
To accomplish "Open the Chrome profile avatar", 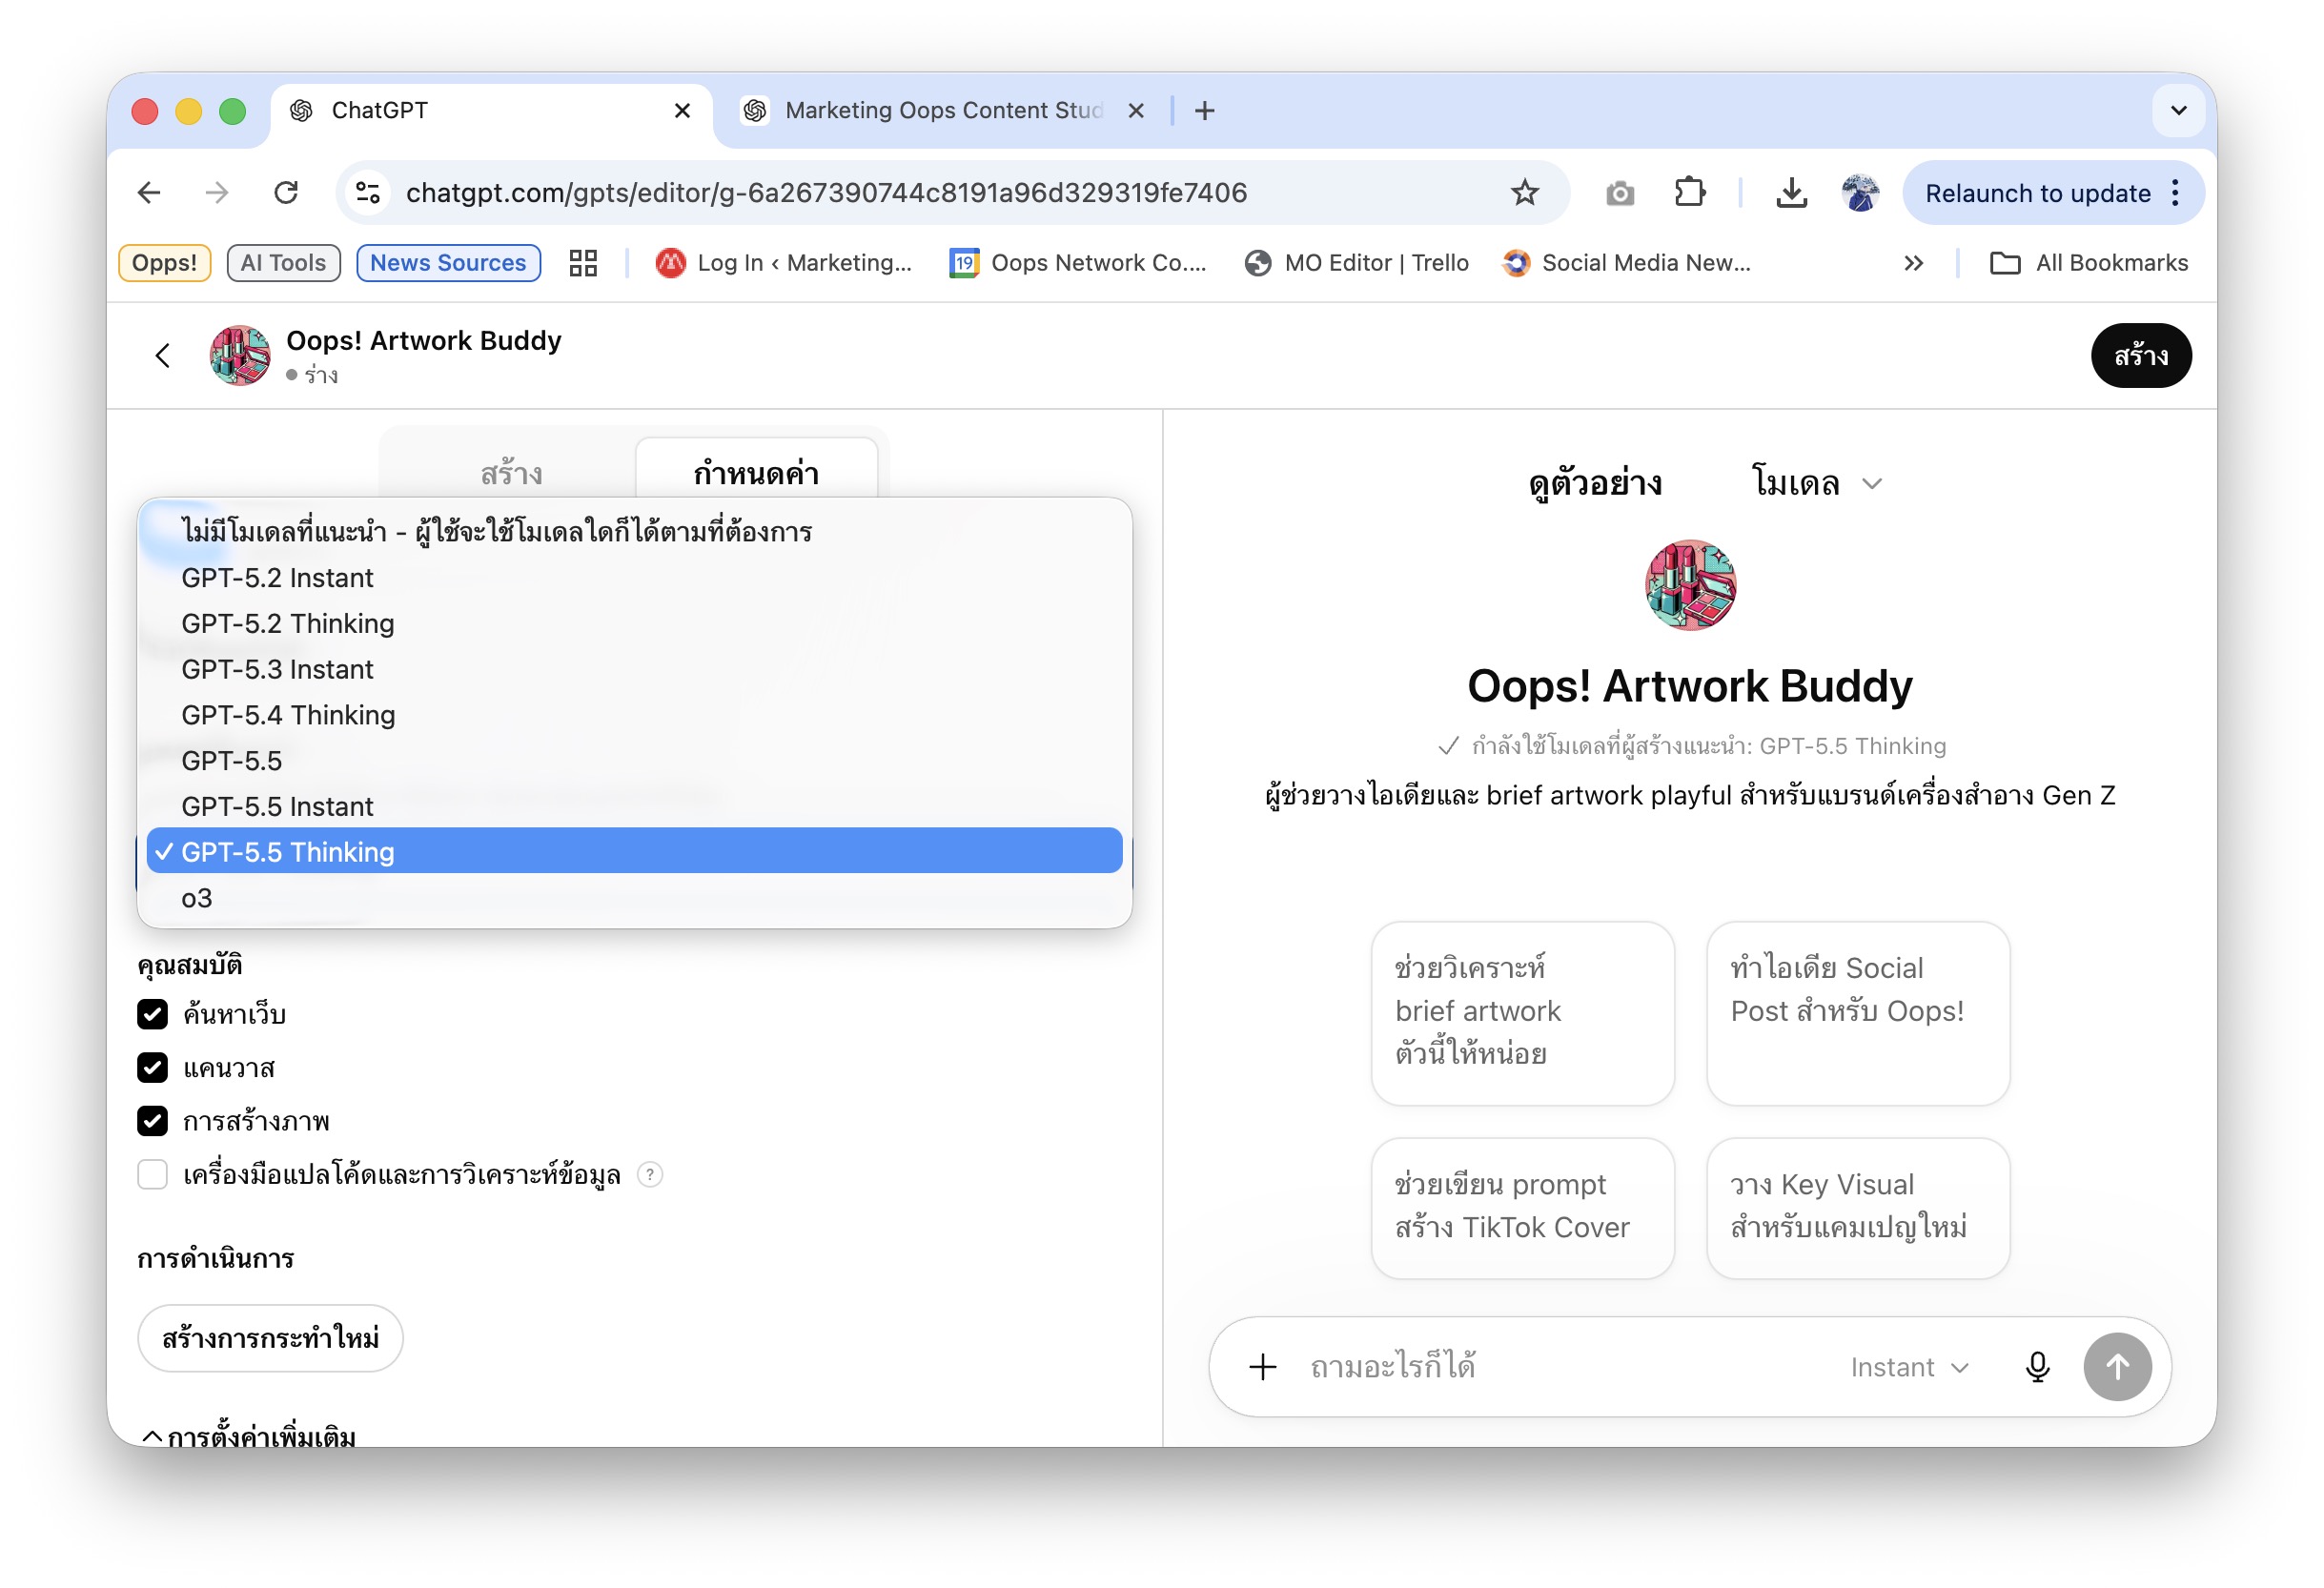I will point(1861,192).
